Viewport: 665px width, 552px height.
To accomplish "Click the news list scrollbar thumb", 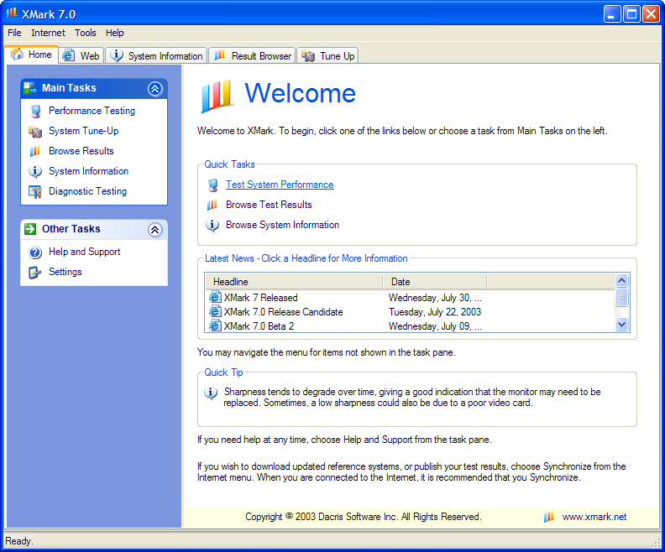I will 621,297.
